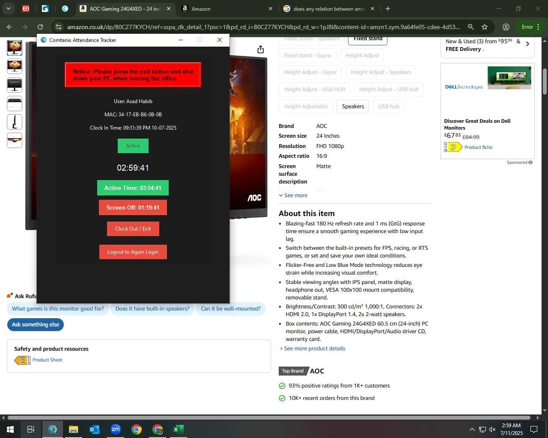Open the Chrome profile icon
This screenshot has width=548, height=438.
[x=506, y=27]
